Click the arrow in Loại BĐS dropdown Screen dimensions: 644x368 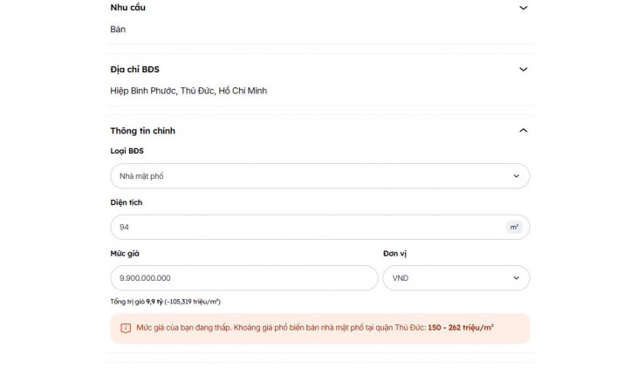517,176
